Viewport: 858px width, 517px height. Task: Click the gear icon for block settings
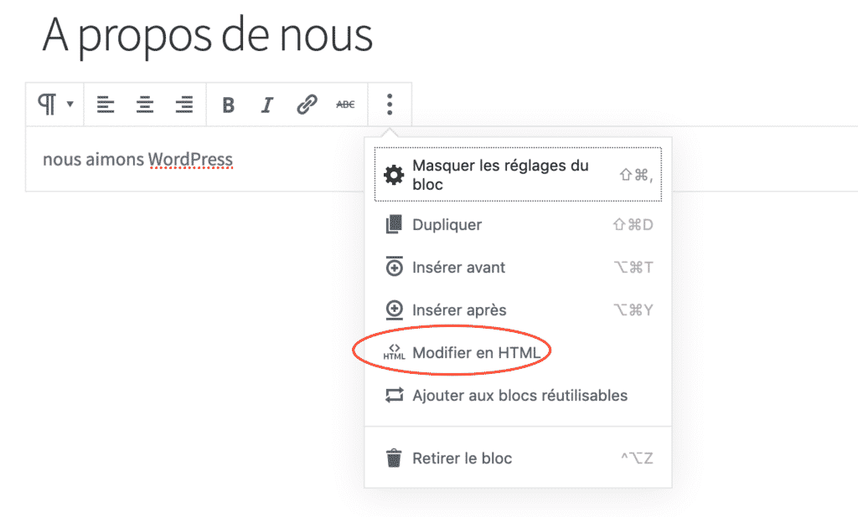(394, 175)
